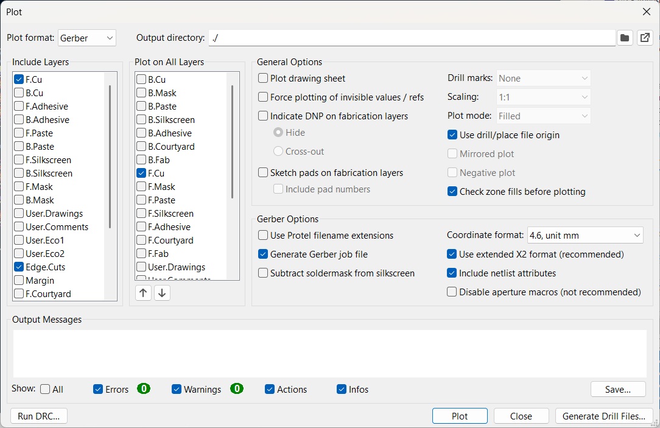Open output directory in file explorer
660x428 pixels.
click(645, 38)
